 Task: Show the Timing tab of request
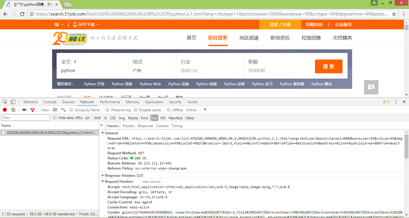pyautogui.click(x=177, y=126)
